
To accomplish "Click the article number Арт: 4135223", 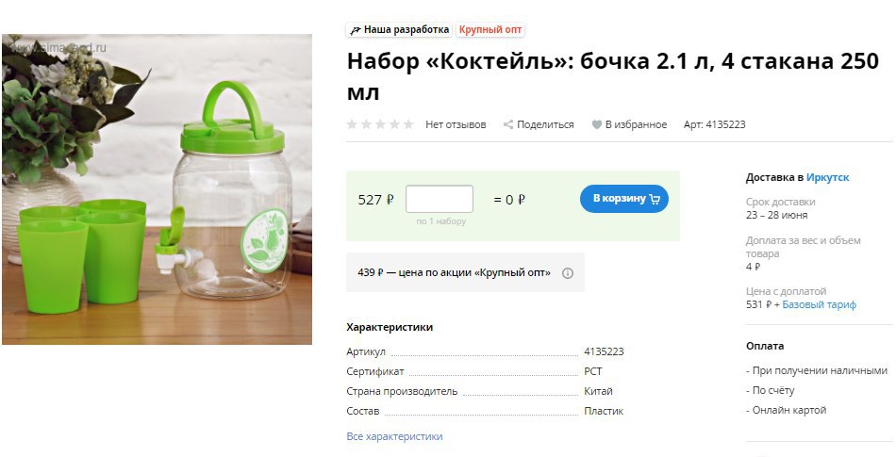I will pyautogui.click(x=714, y=124).
